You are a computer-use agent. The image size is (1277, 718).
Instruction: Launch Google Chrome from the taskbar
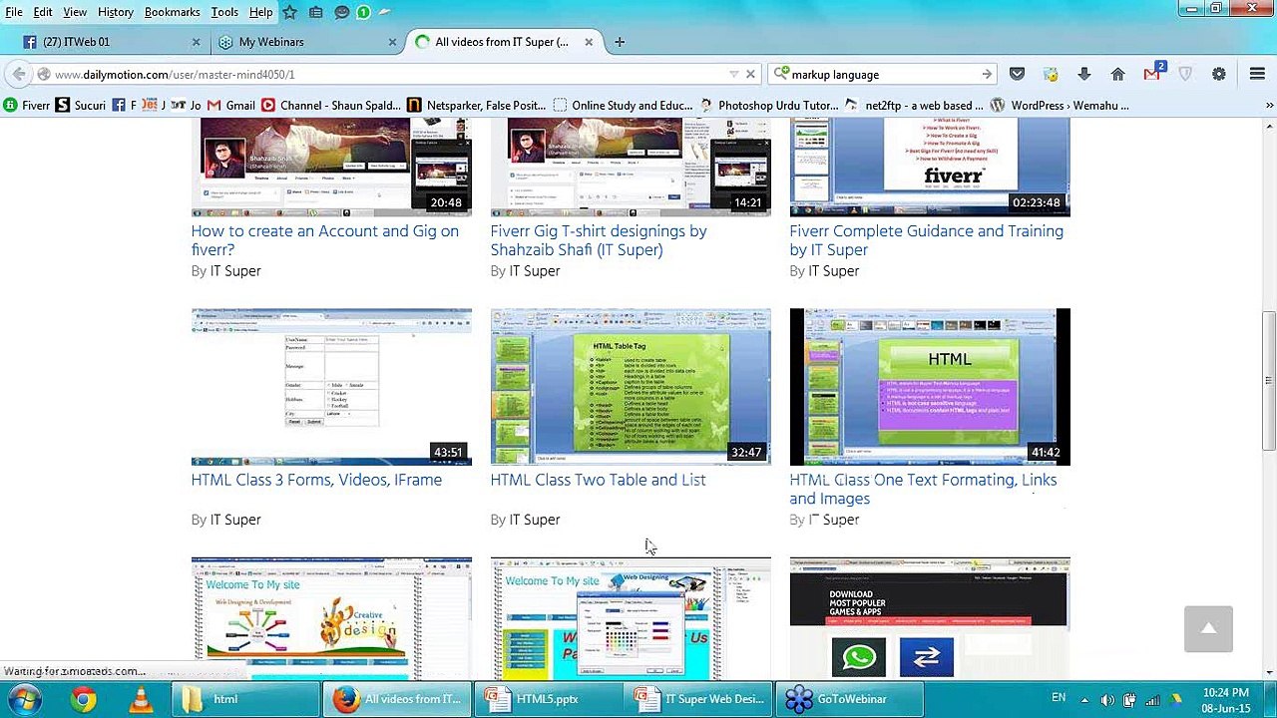pyautogui.click(x=84, y=699)
